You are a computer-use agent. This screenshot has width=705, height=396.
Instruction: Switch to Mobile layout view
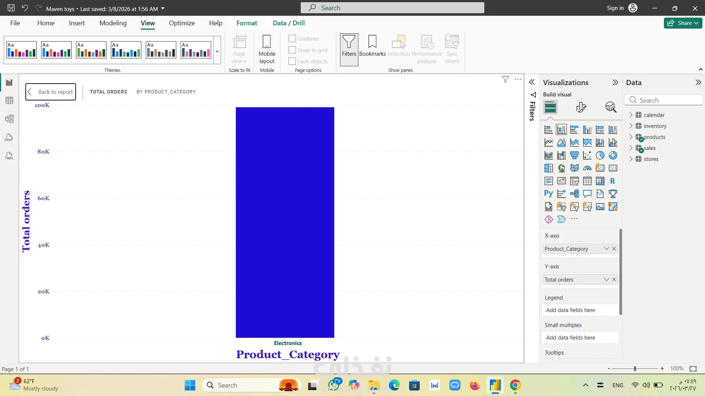click(267, 49)
